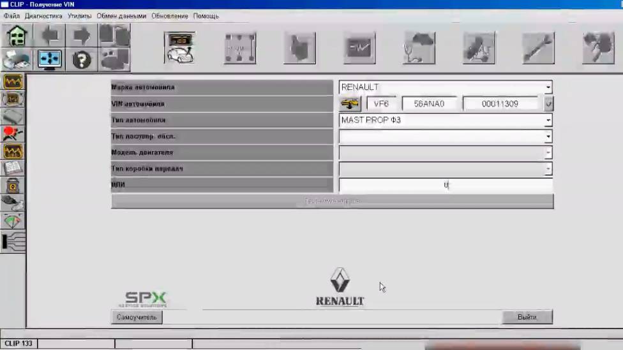Click the gauge dial sidebar icon
623x350 pixels.
[x=13, y=221]
